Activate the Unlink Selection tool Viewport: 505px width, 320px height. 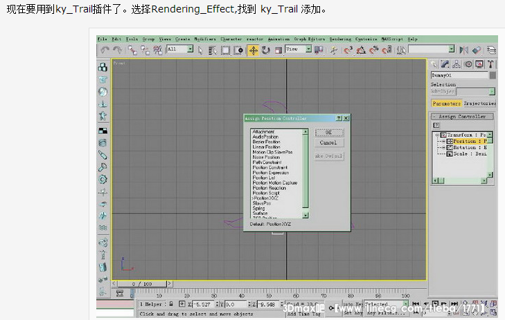click(145, 50)
